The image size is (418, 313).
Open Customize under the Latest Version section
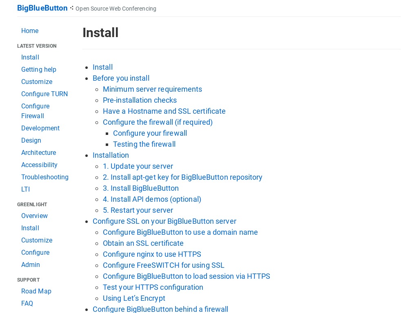tap(37, 82)
